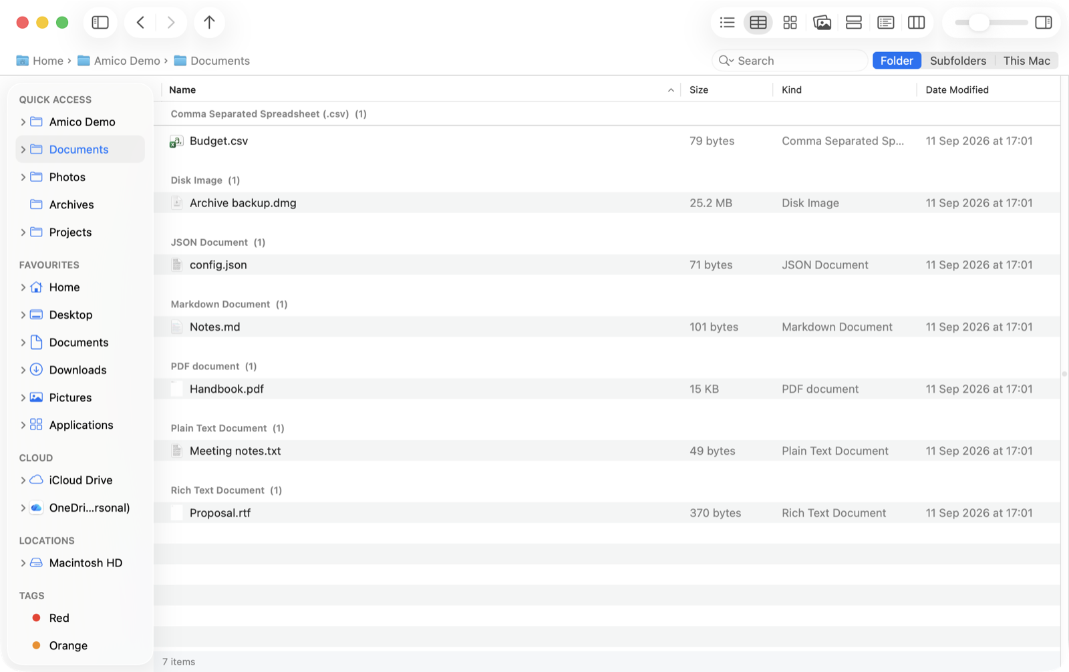The width and height of the screenshot is (1069, 672).
Task: Sort by the Size column header
Action: [727, 90]
